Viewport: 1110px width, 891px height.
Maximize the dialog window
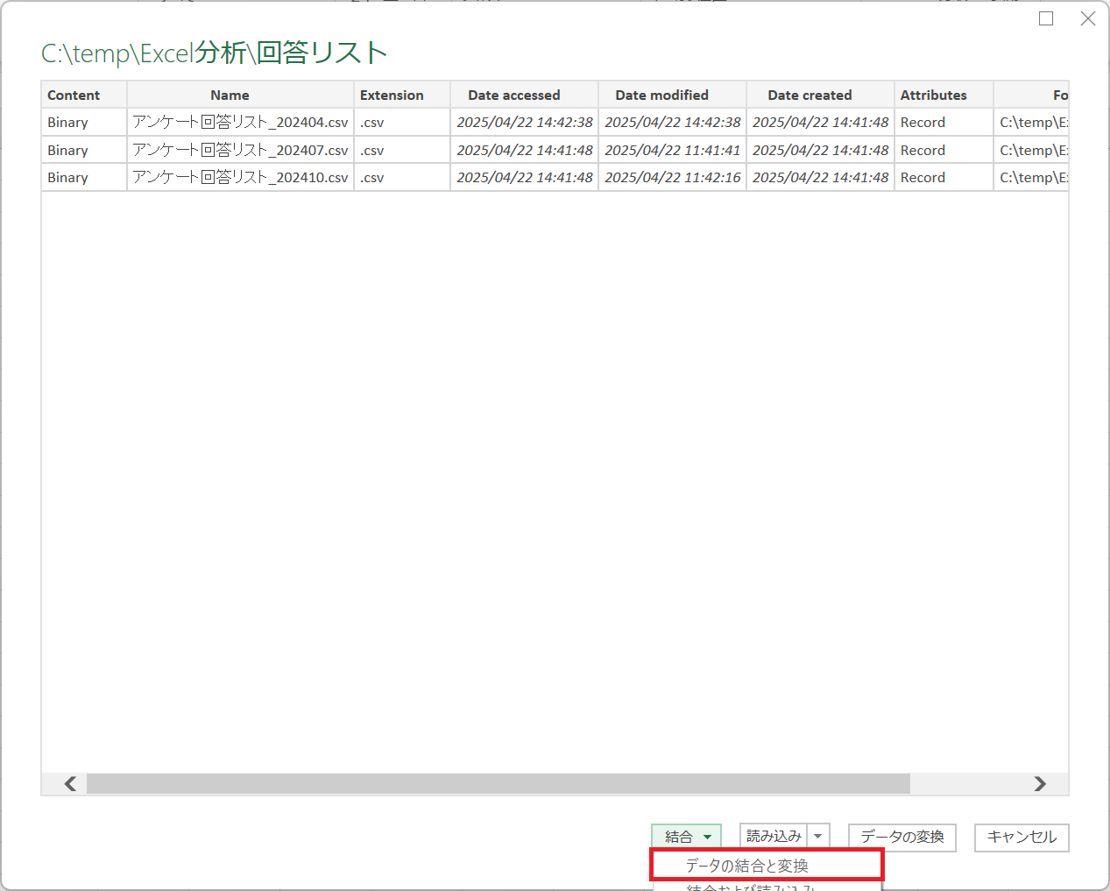pyautogui.click(x=1046, y=18)
